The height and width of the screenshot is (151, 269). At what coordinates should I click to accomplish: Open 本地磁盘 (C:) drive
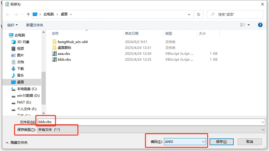[x=27, y=89]
